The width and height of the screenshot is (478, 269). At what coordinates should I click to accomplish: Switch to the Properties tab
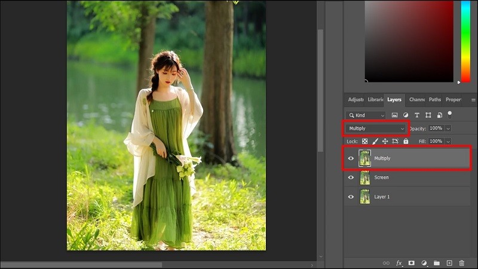454,99
